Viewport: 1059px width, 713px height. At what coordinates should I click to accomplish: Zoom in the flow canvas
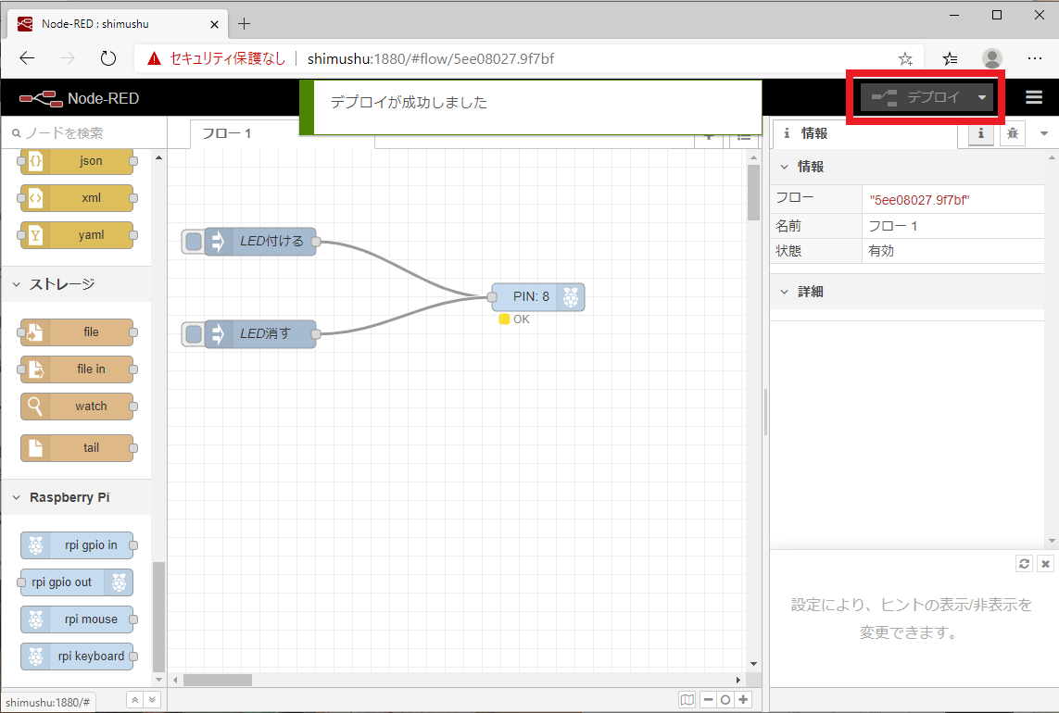743,699
